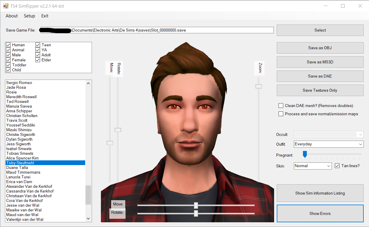Screen dimensions: 369x227
Task: Save the model as MS3D
Action: (320, 62)
